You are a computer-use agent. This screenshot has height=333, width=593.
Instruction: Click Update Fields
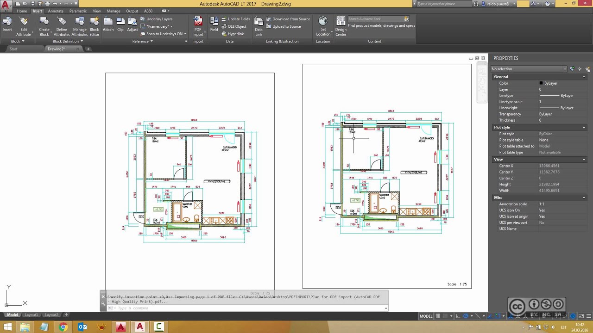click(235, 19)
